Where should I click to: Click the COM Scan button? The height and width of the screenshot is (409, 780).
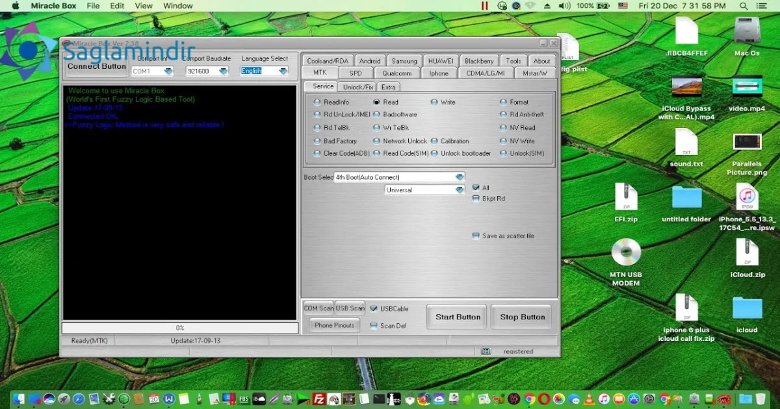(x=318, y=308)
